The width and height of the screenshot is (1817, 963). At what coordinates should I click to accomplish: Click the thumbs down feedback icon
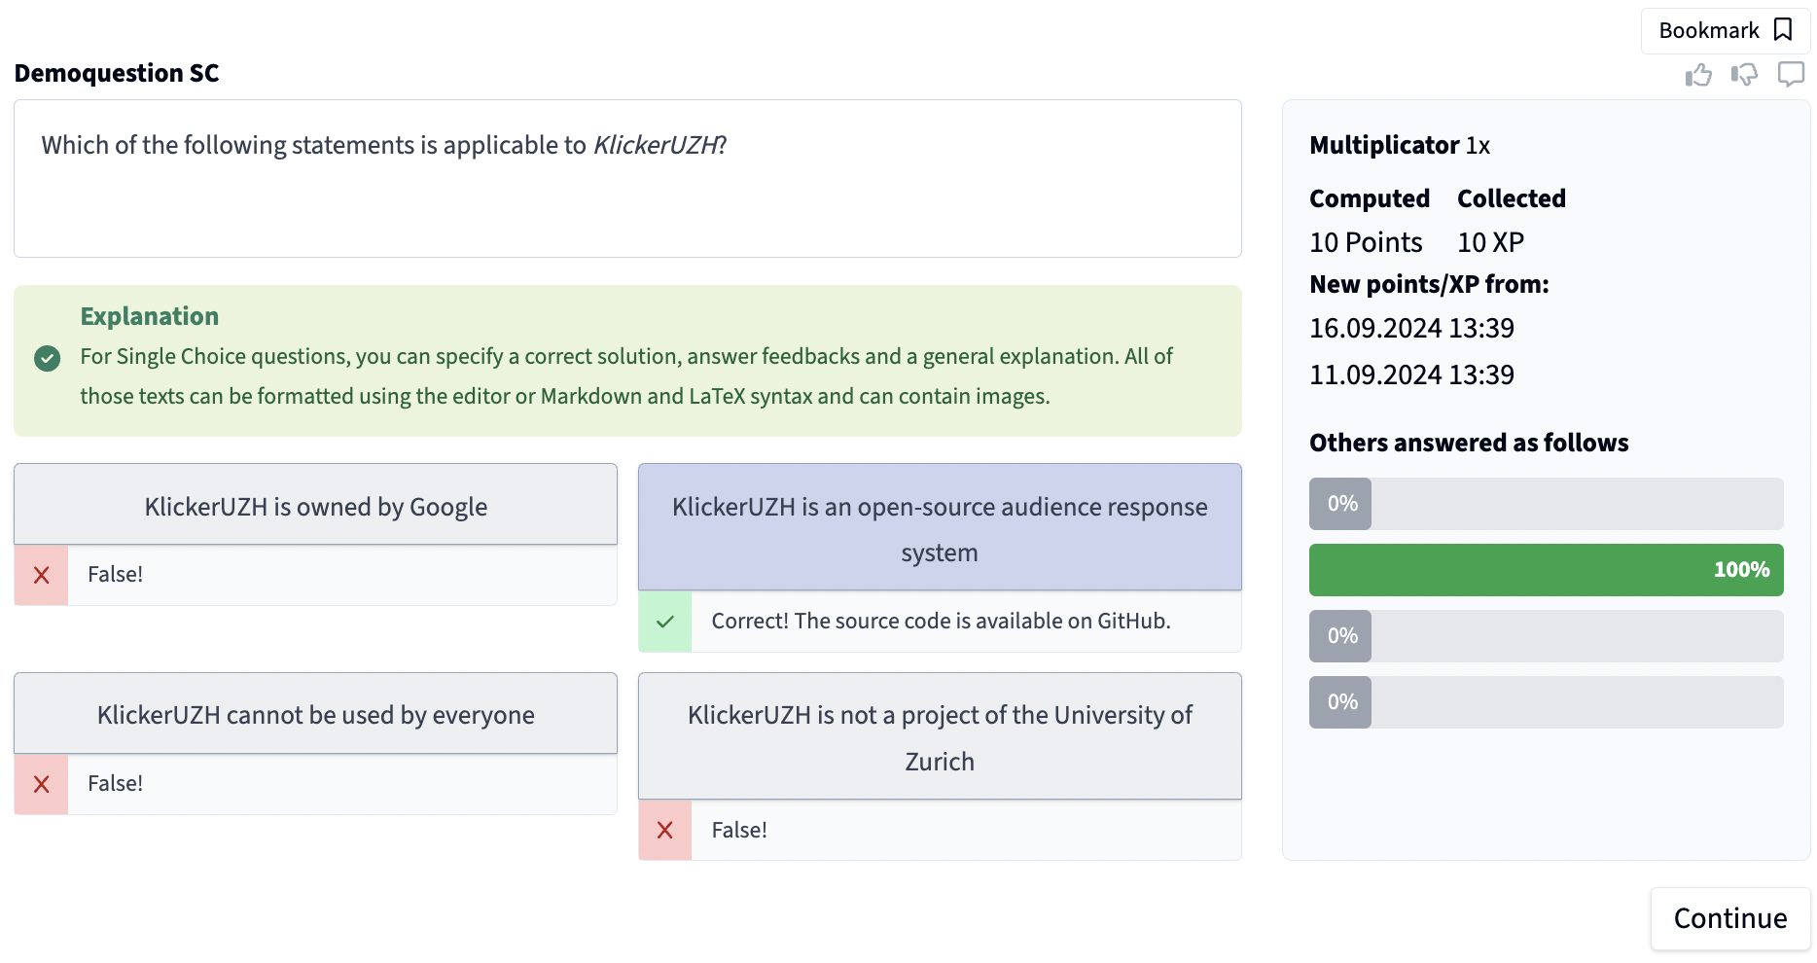[1744, 75]
